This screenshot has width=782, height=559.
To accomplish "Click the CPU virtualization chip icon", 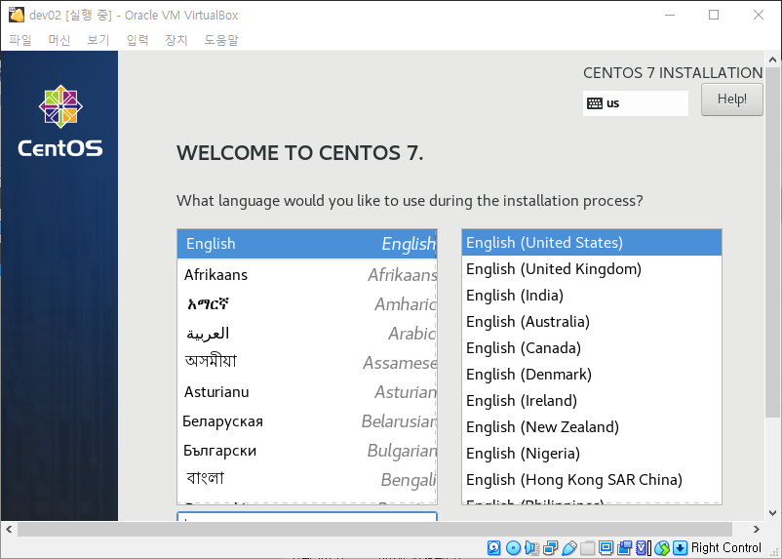I will [x=644, y=547].
